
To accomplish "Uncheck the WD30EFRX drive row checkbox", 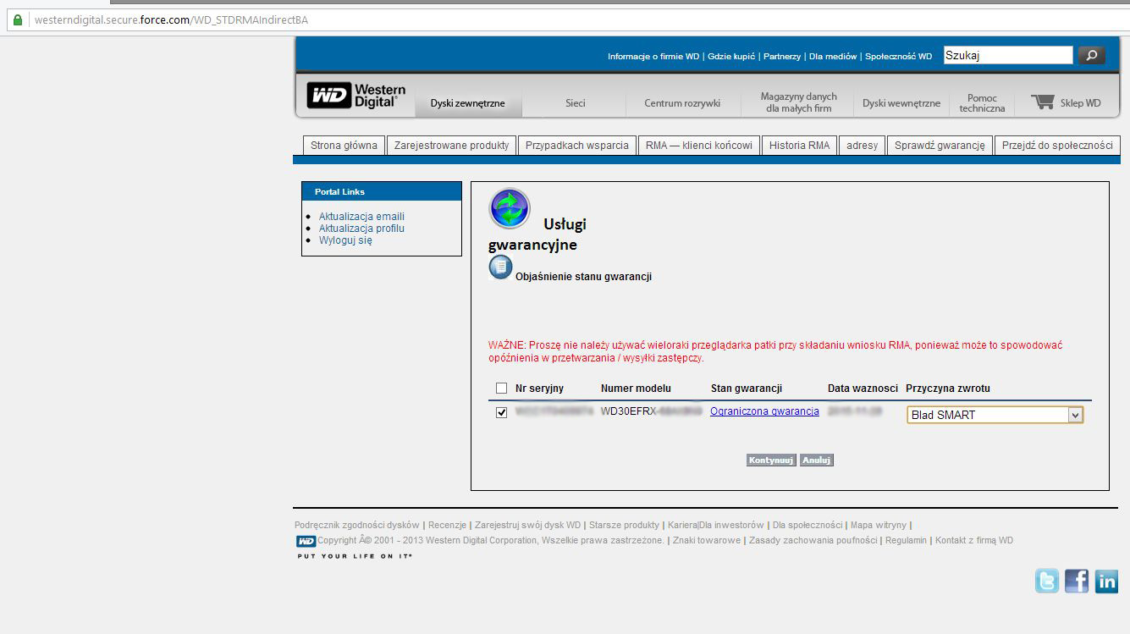I will 501,412.
